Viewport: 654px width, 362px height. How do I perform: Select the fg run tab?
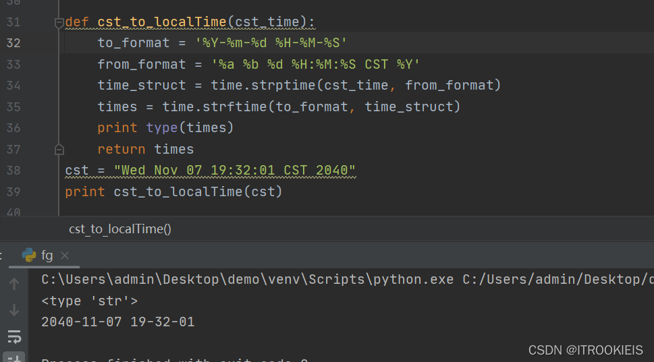click(x=44, y=255)
